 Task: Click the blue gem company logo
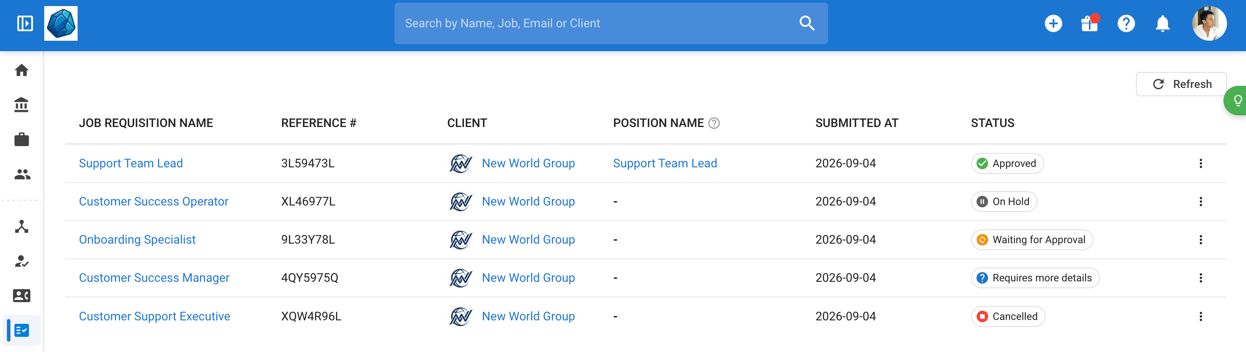pyautogui.click(x=61, y=23)
